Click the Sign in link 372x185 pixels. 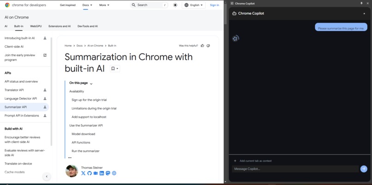(x=215, y=5)
